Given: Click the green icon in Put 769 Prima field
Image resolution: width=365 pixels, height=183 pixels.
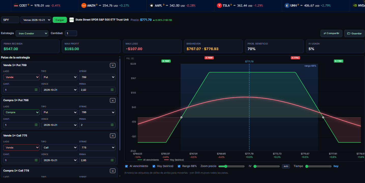Looking at the screenshot, I should click(112, 90).
